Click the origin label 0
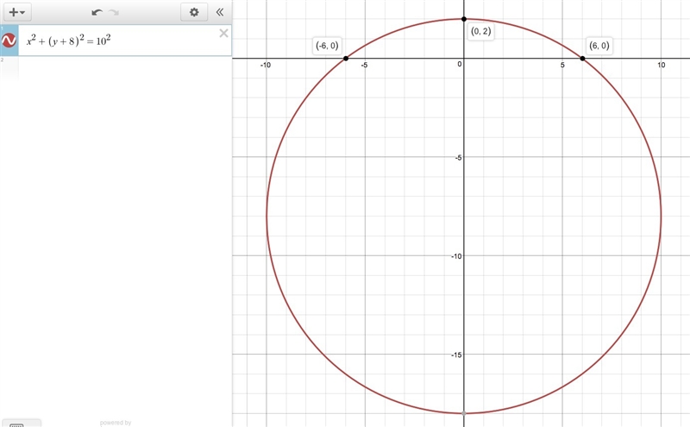Screen dimensions: 690x427 (460, 65)
